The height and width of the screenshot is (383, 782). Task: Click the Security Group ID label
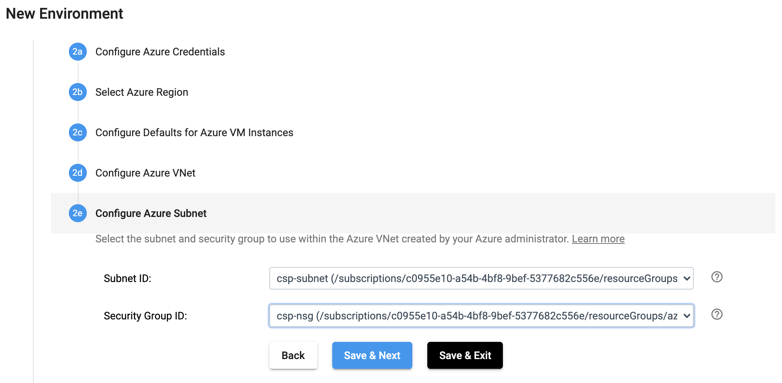(x=145, y=316)
